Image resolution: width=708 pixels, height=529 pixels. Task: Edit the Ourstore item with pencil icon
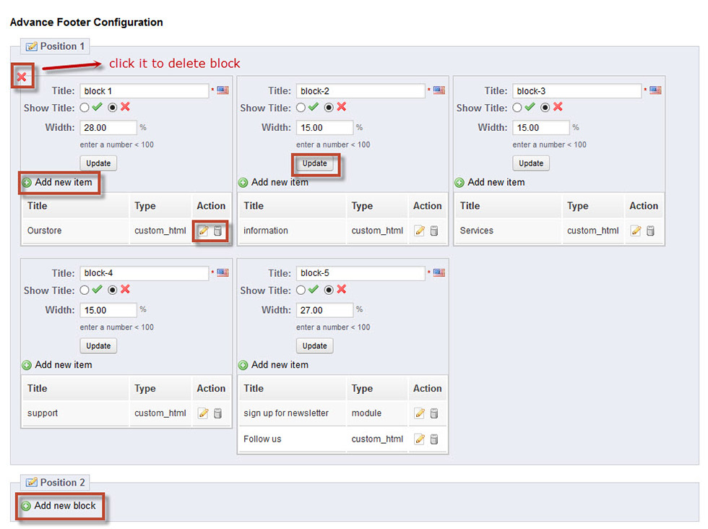203,231
